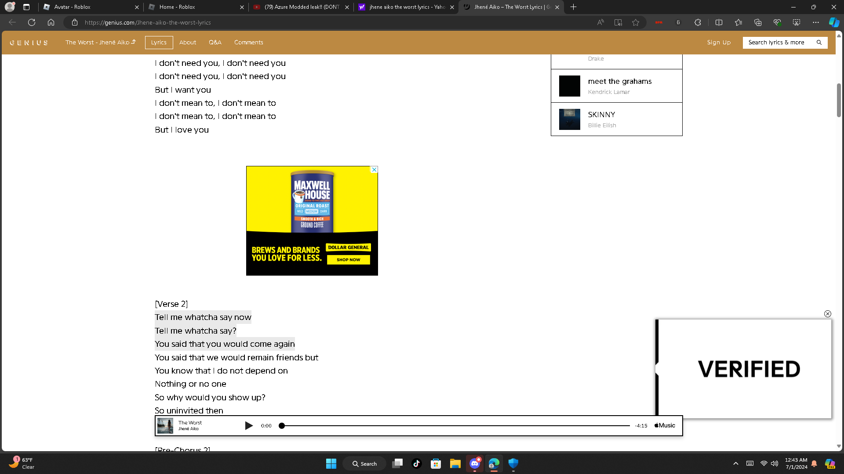Open the Copilot sidebar
The image size is (844, 474).
pos(834,22)
